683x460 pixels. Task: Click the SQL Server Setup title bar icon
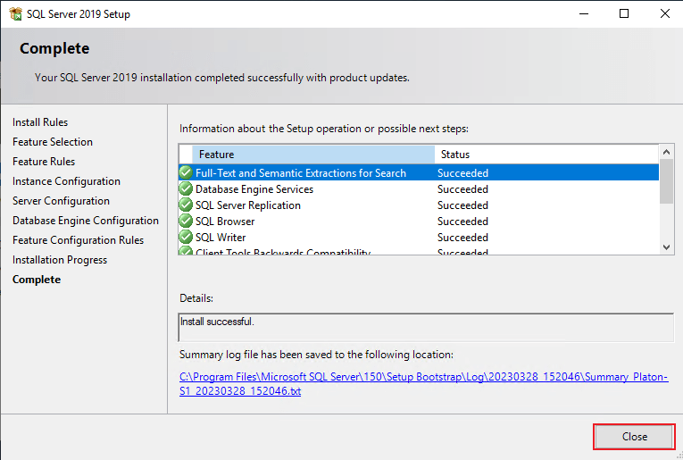pyautogui.click(x=14, y=13)
